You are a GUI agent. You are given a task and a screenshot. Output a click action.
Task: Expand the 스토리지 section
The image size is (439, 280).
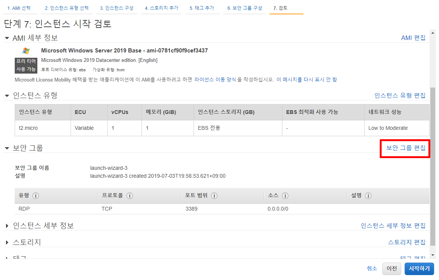click(7, 242)
